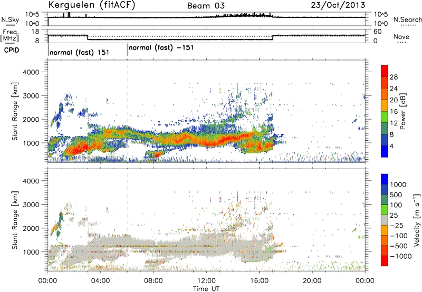
Task: Click the '08:00' time axis label
Action: click(x=154, y=281)
